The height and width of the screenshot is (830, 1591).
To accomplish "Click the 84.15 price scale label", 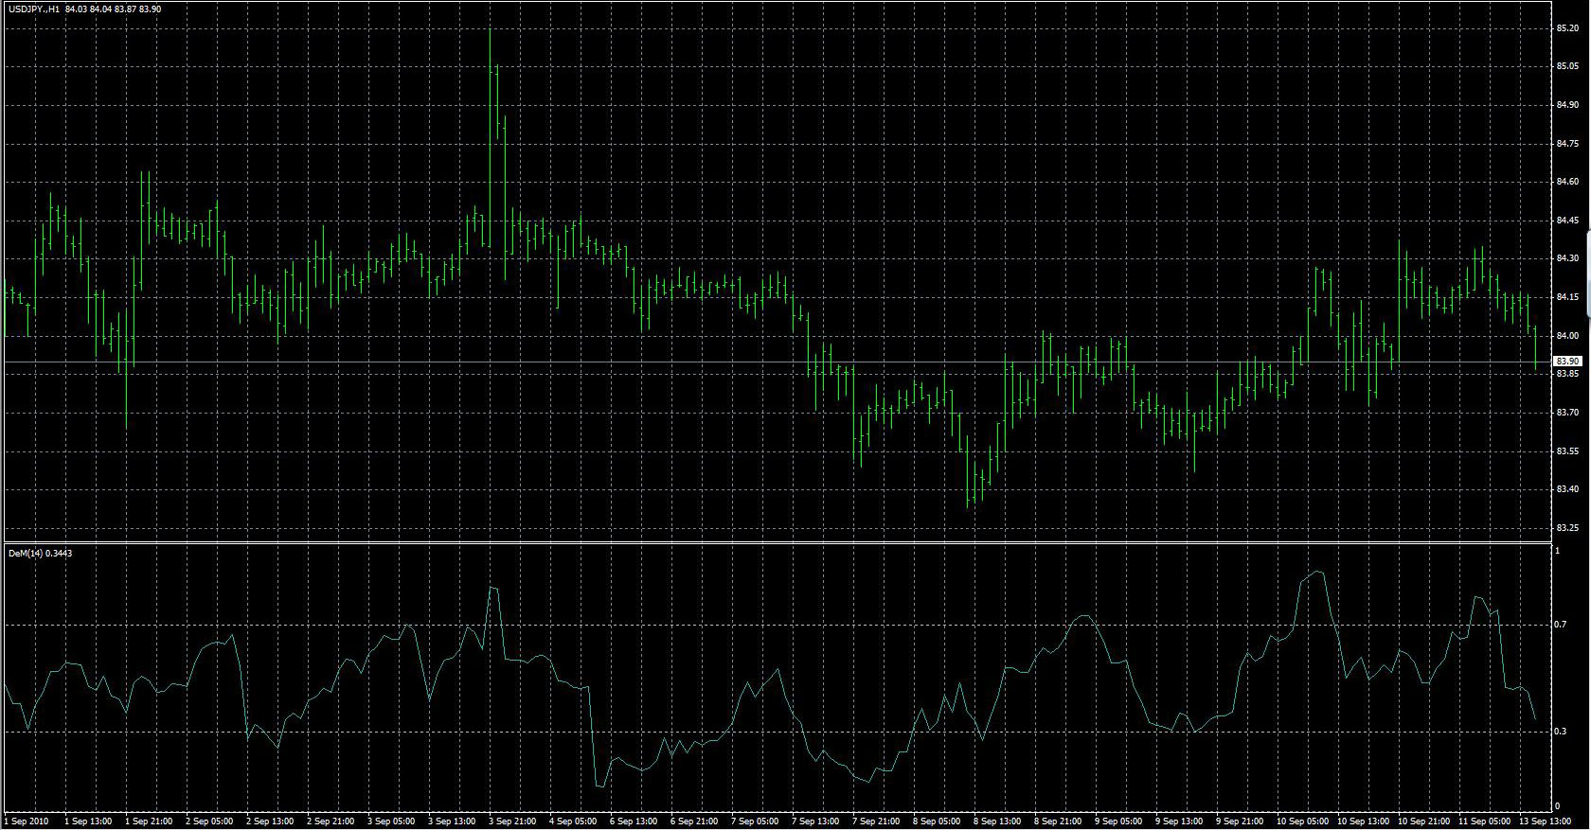I will pos(1567,297).
